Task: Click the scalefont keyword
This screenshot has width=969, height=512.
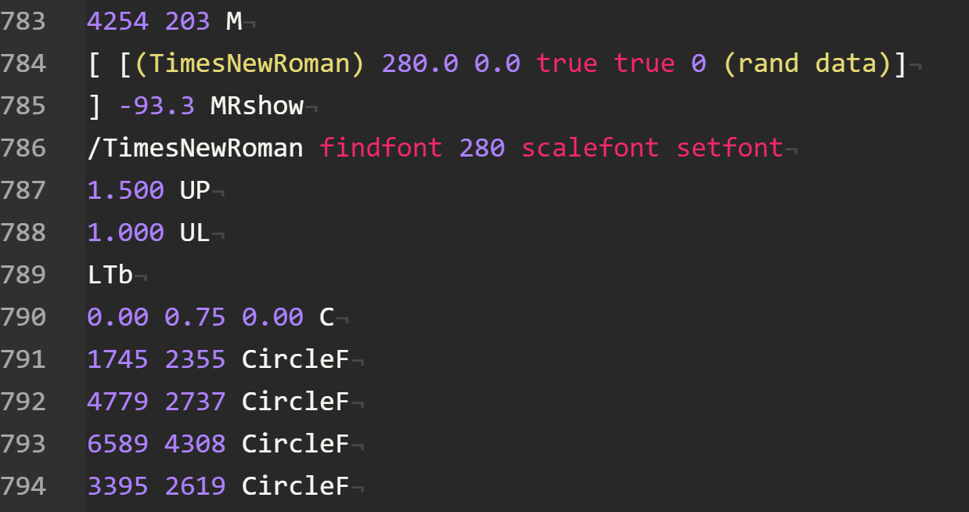Action: pos(590,148)
